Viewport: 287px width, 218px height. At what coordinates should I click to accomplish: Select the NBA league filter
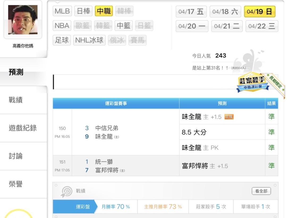[x=62, y=26]
